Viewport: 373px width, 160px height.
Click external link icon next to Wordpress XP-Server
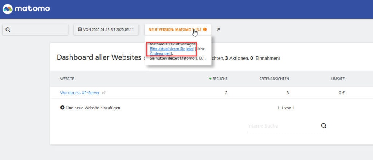point(103,93)
